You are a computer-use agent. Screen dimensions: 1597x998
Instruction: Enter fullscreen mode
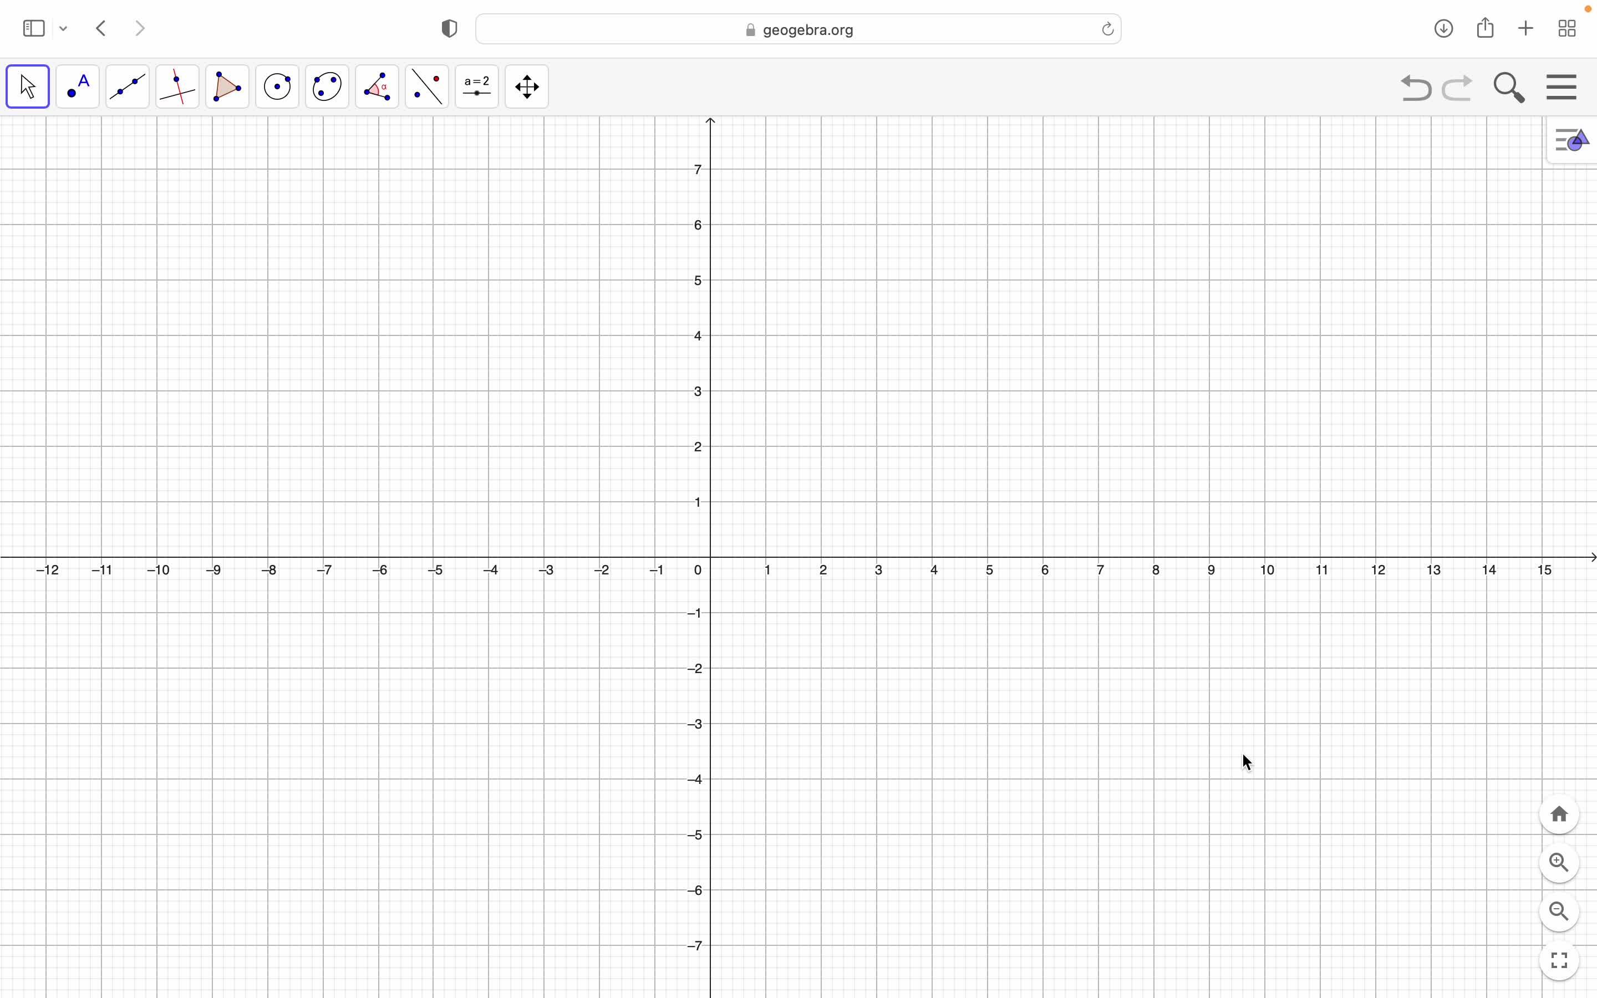1559,960
